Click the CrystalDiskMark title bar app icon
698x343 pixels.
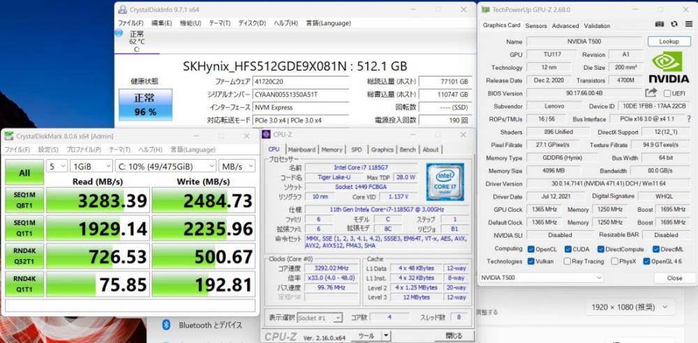pyautogui.click(x=9, y=136)
